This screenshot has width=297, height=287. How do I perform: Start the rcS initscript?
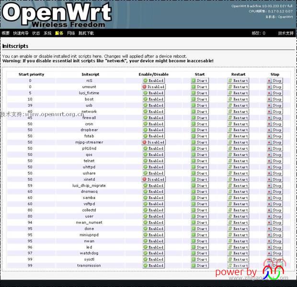click(x=200, y=80)
